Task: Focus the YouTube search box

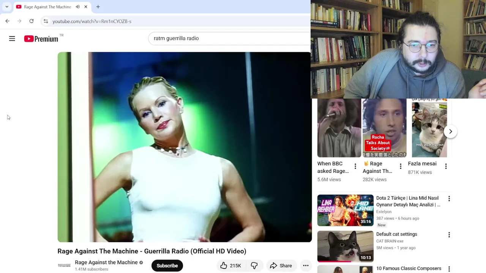Action: 229,38
